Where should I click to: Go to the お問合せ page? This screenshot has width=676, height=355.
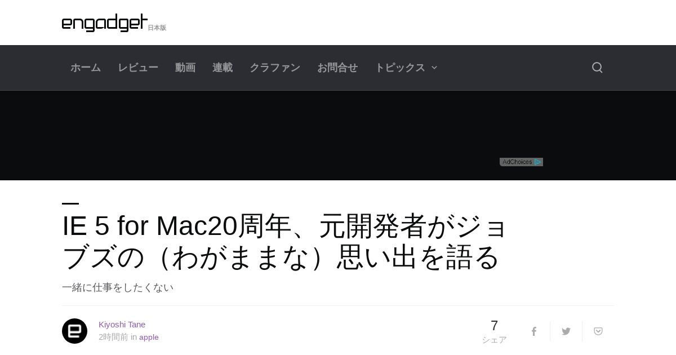click(337, 68)
